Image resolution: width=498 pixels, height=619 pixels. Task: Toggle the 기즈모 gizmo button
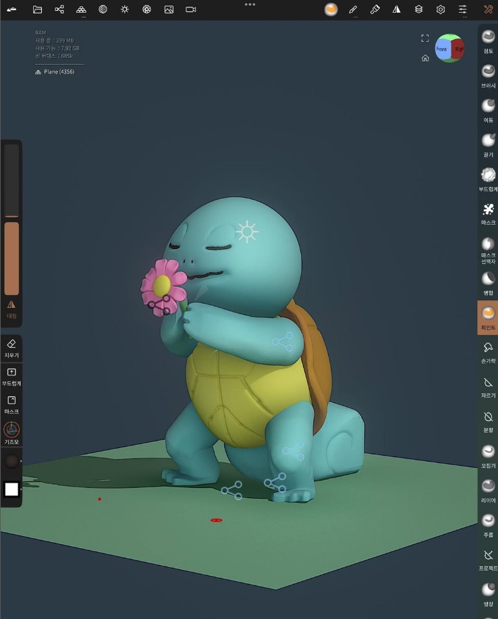(11, 433)
